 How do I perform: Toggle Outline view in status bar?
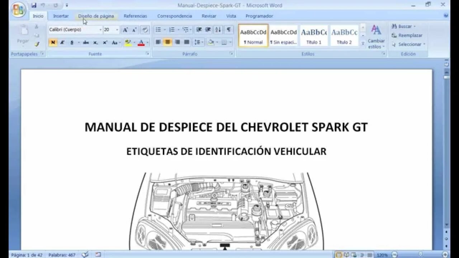tap(362, 255)
